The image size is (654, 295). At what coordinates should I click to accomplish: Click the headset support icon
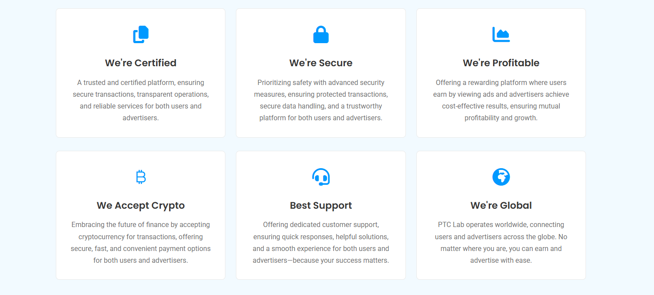[x=321, y=177]
